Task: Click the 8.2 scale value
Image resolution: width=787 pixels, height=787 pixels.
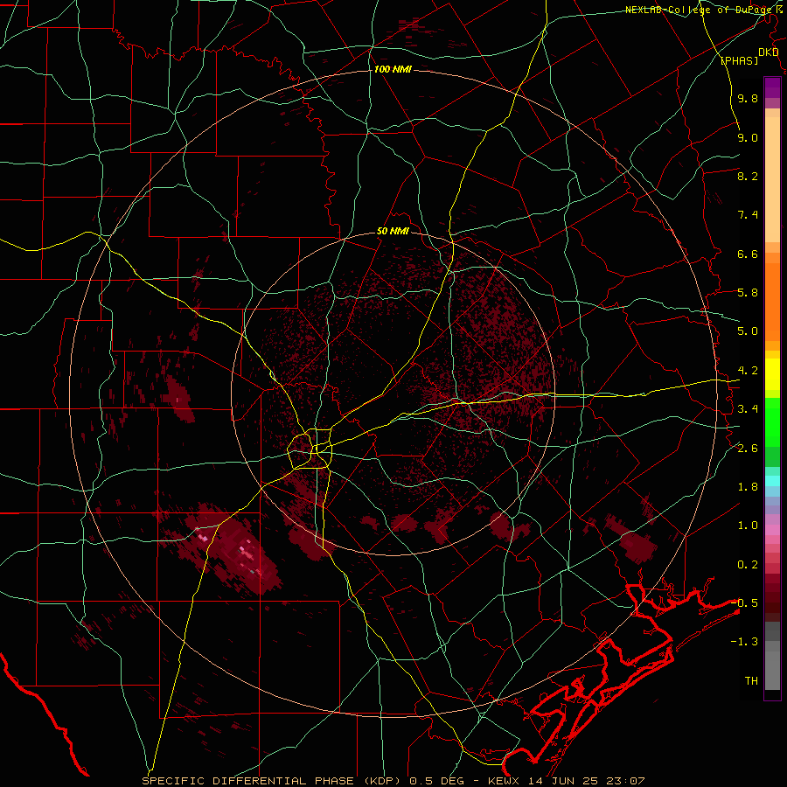Action: point(748,176)
